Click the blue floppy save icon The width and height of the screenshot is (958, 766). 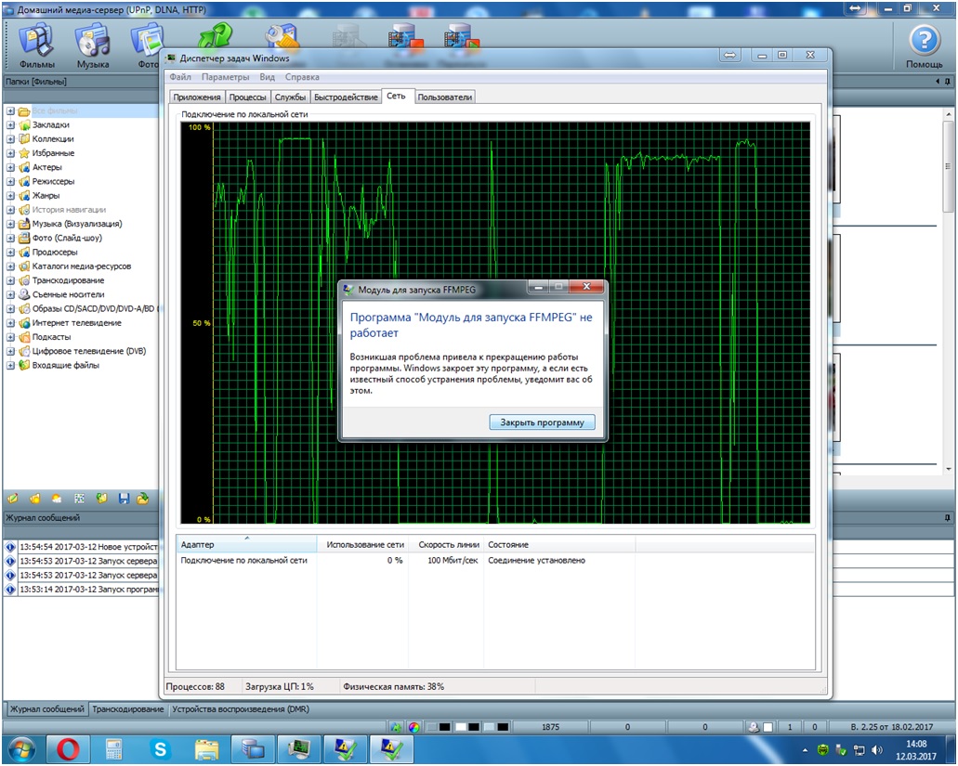click(124, 499)
